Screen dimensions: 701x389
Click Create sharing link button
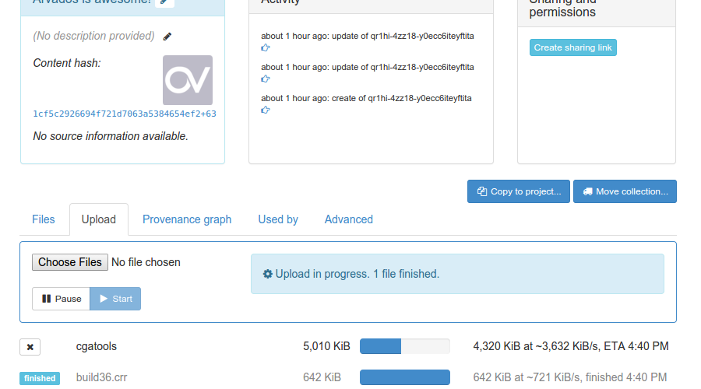point(572,47)
